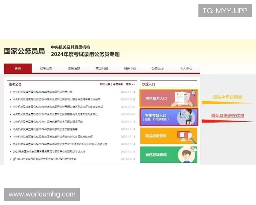256x205 pixels.
Task: Click the 招考公告 panel heading
Action: (x=15, y=84)
